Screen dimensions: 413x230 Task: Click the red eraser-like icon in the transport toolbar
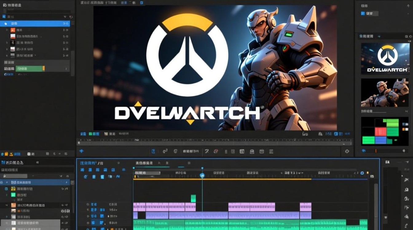[x=216, y=151]
